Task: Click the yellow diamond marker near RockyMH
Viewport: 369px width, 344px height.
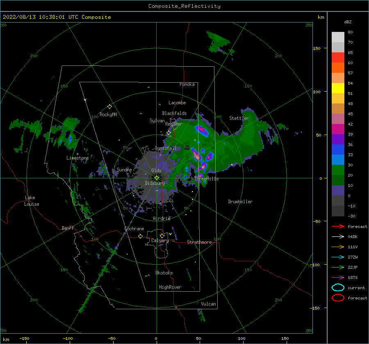Action: (x=109, y=107)
